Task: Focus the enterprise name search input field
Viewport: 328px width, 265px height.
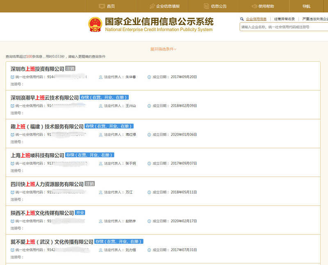Action: pyautogui.click(x=284, y=27)
